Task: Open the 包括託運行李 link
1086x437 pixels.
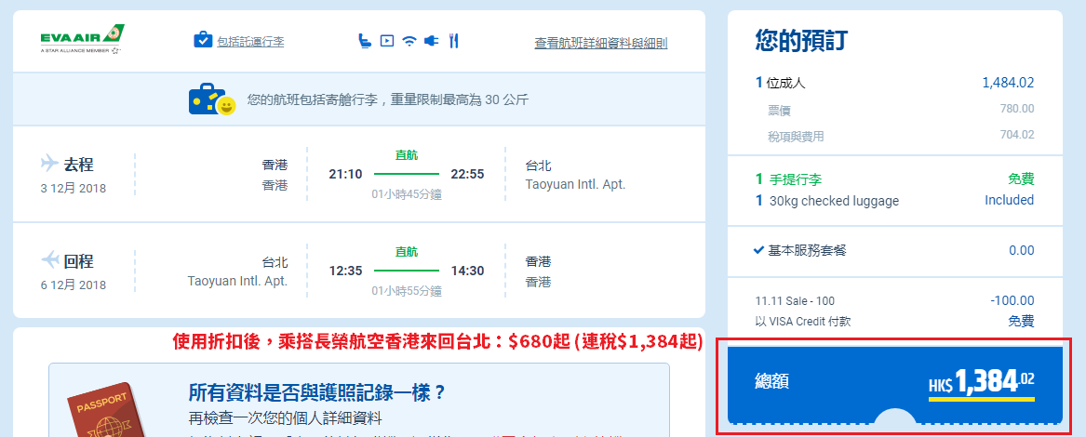Action: pos(250,42)
